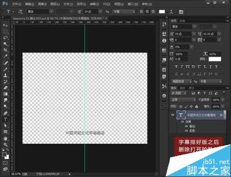Open font size dropdown in options bar

coord(100,12)
